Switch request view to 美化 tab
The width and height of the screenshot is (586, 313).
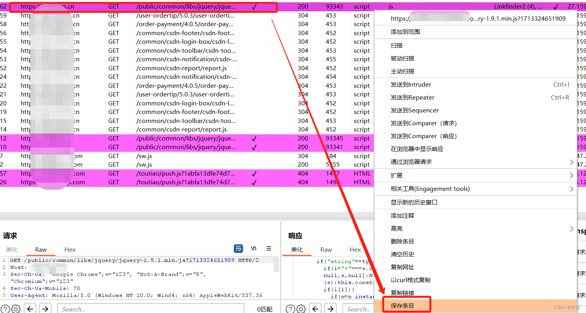[x=12, y=249]
